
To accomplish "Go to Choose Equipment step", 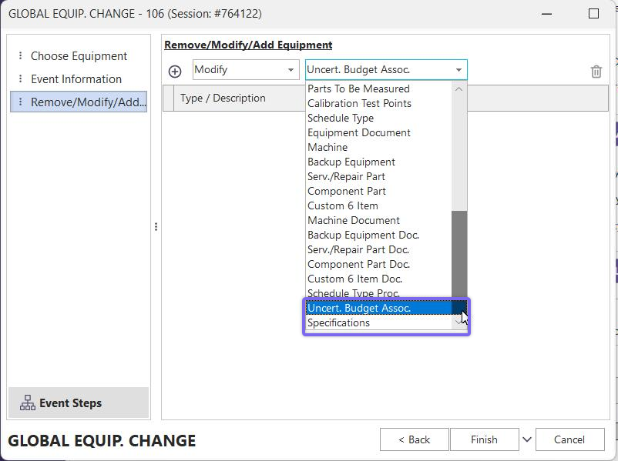I will pyautogui.click(x=79, y=56).
